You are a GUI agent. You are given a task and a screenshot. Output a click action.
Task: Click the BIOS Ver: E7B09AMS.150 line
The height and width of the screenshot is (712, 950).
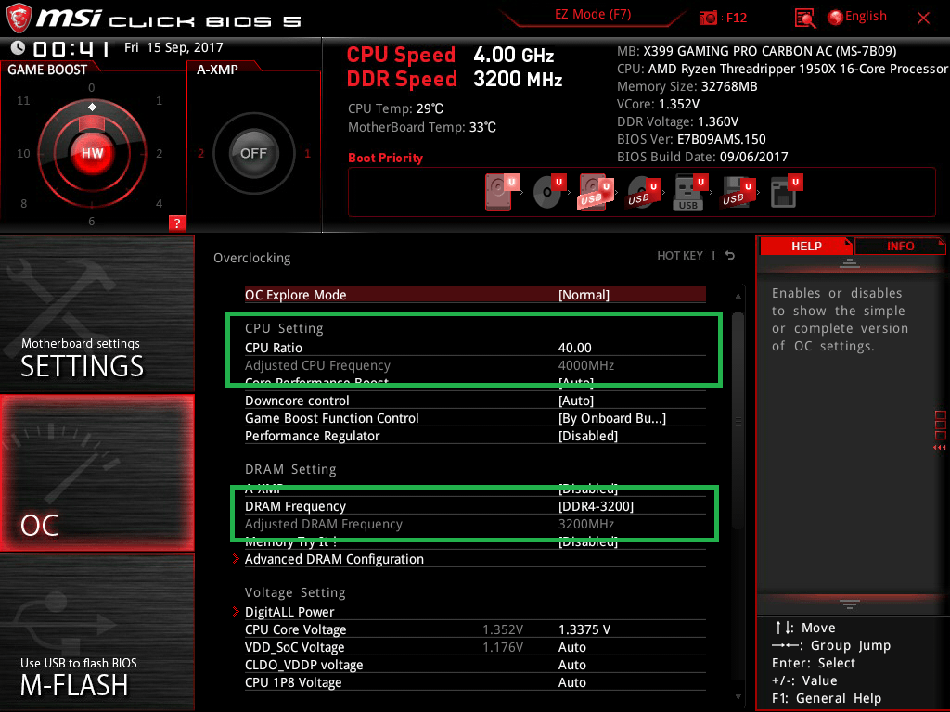tap(691, 139)
